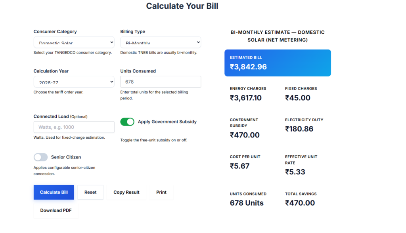Click the Electricity Duty value
406x233 pixels.
tap(299, 129)
